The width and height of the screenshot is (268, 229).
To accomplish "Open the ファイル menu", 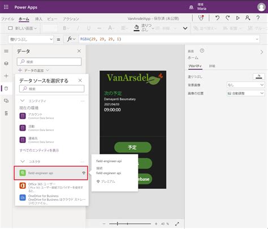I will click(7, 19).
